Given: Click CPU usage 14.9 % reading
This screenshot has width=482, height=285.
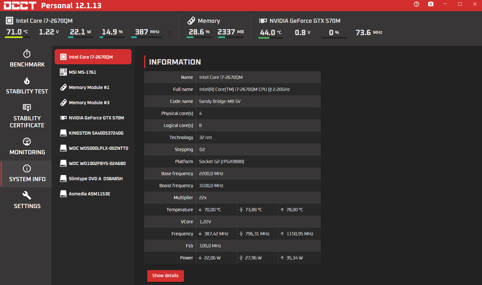Looking at the screenshot, I should point(112,32).
